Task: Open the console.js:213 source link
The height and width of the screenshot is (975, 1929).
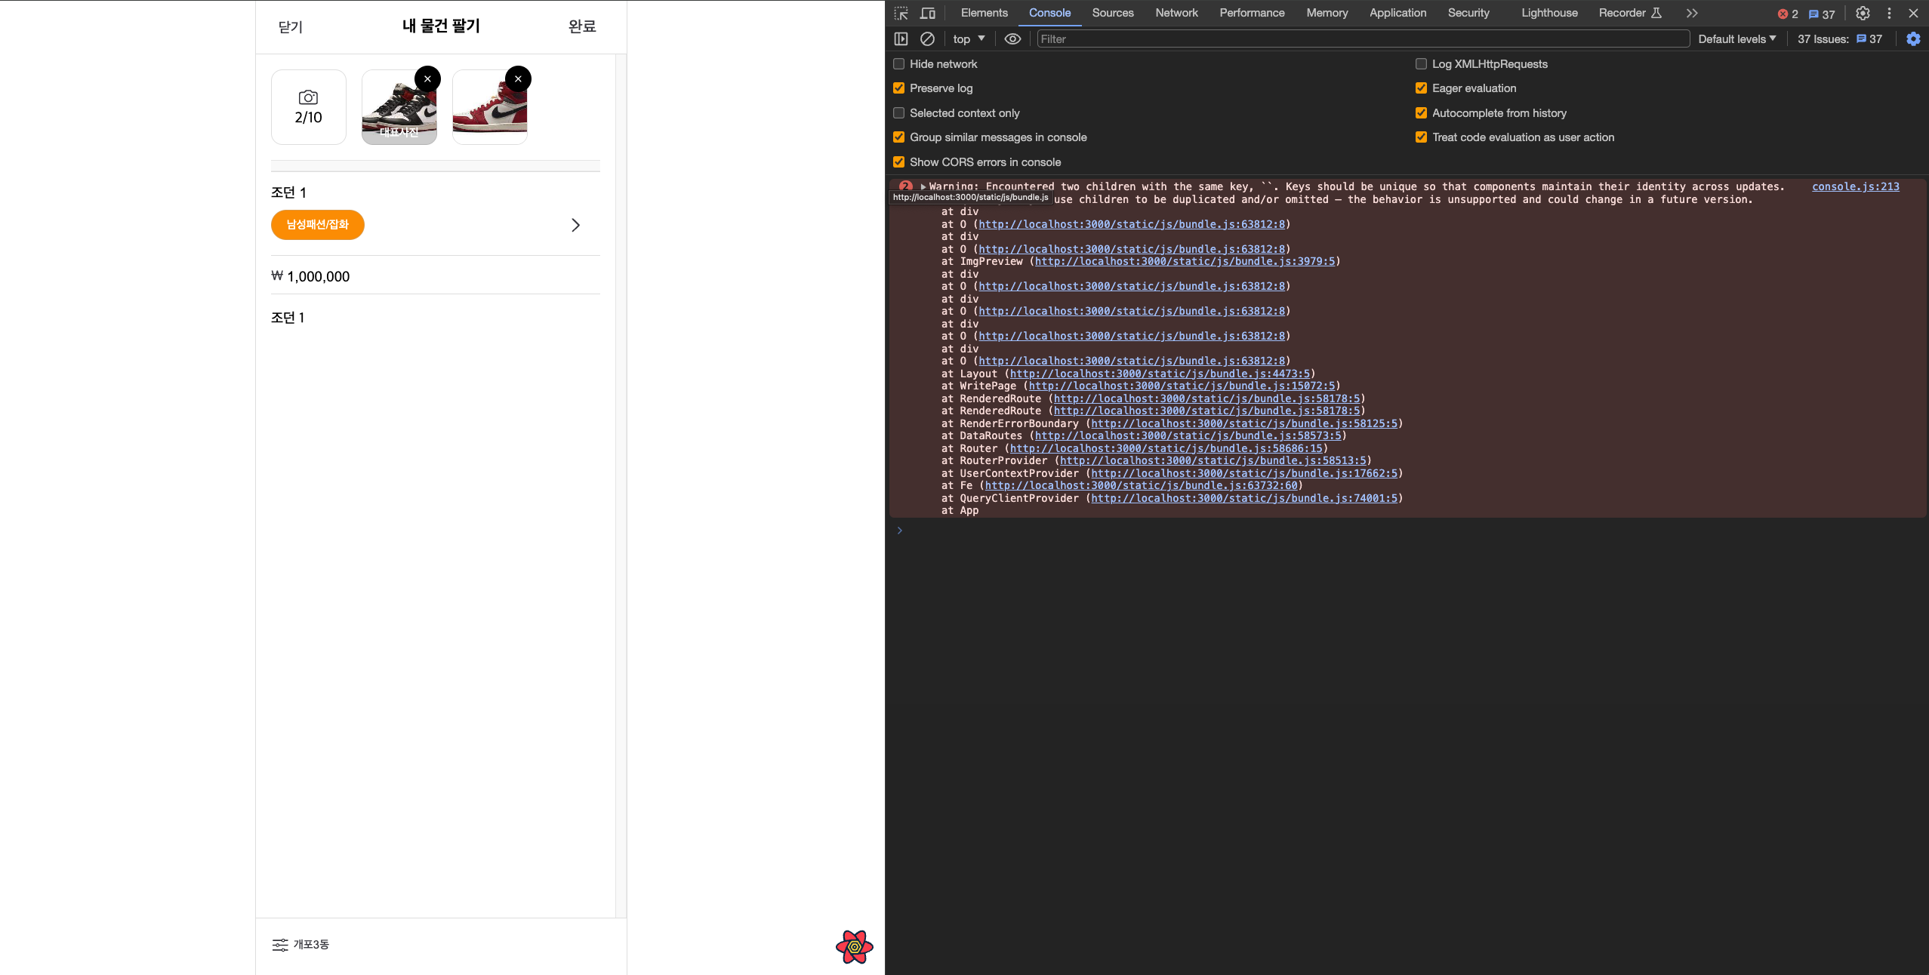Action: [x=1855, y=186]
